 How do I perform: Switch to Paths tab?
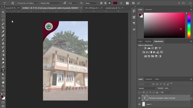(157, 79)
